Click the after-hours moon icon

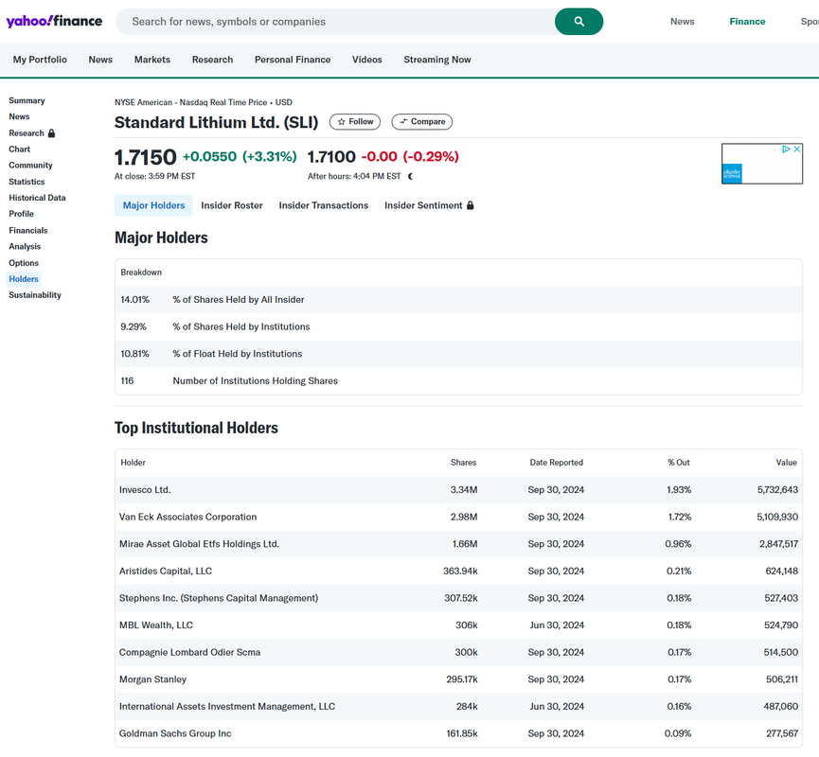tap(411, 176)
